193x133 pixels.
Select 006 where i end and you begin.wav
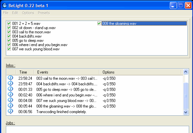40,45
